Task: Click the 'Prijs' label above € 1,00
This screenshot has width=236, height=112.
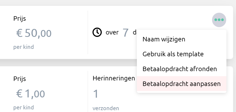Action: (x=20, y=79)
